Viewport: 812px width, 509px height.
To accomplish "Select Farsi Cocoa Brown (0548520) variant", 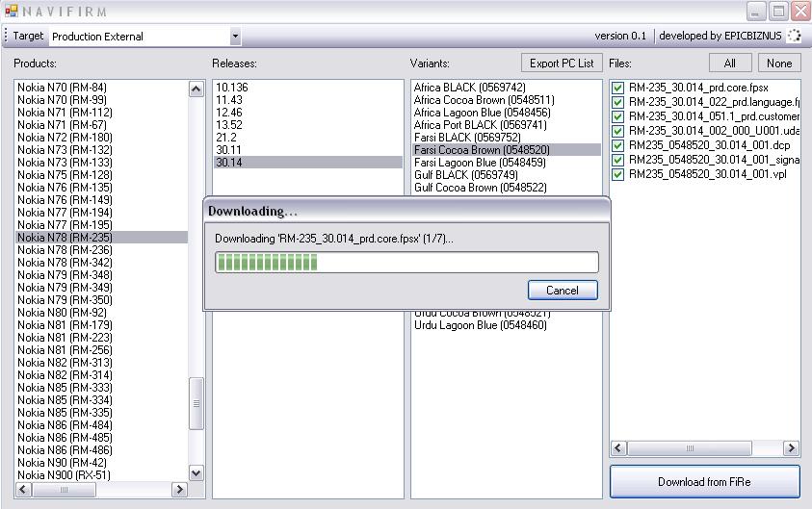I will 507,150.
